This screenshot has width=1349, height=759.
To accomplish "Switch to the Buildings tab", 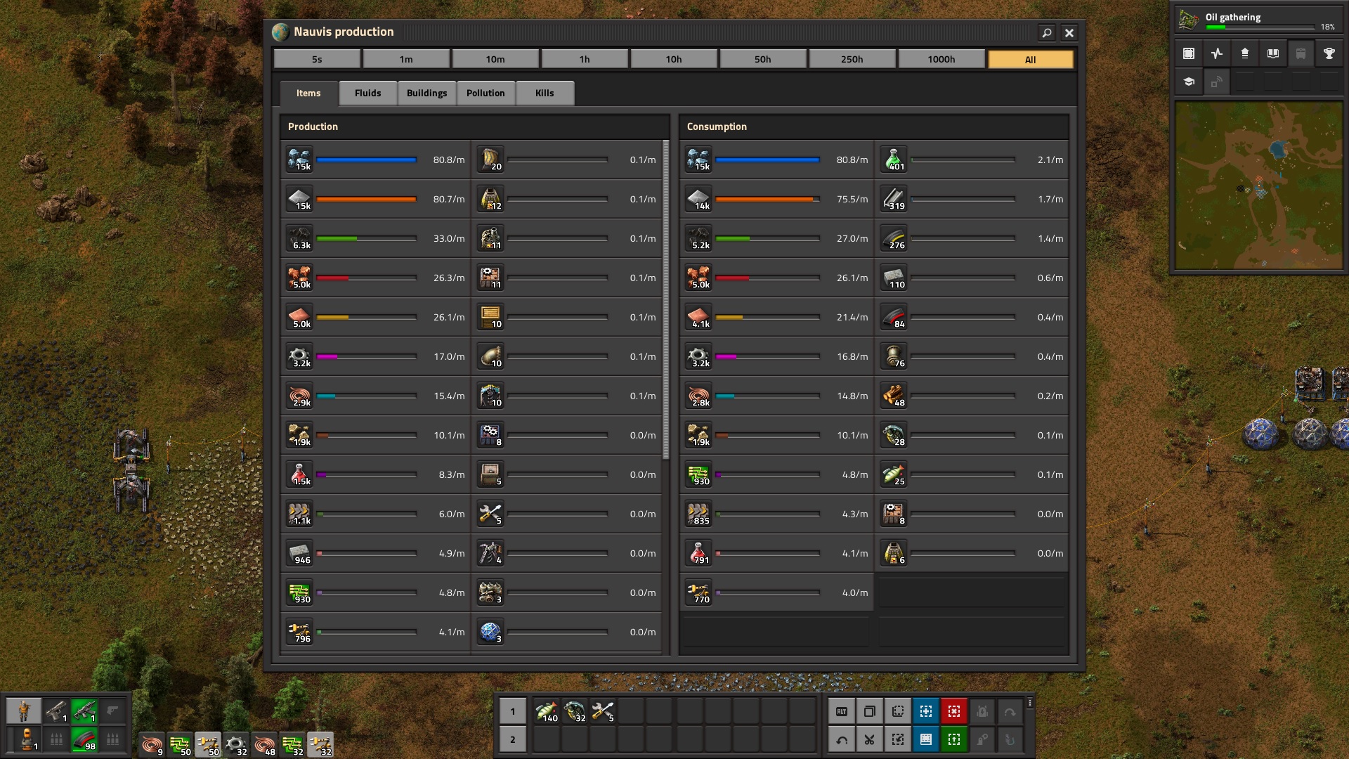I will (x=427, y=93).
